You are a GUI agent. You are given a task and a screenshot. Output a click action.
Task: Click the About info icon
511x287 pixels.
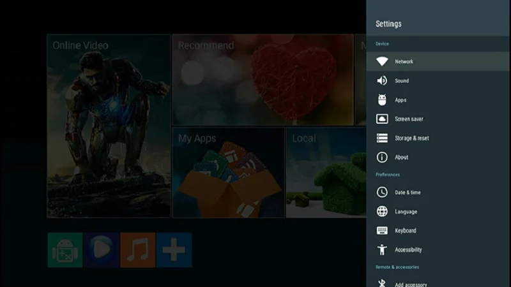(382, 157)
